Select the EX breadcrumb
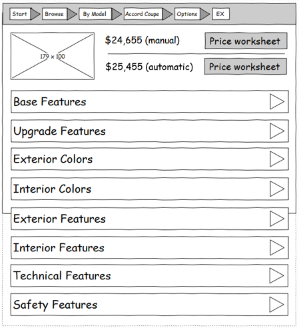The image size is (299, 328). click(x=220, y=14)
